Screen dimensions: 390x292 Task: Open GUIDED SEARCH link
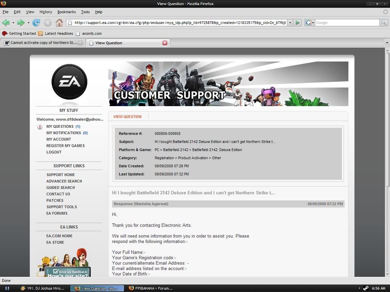point(61,188)
